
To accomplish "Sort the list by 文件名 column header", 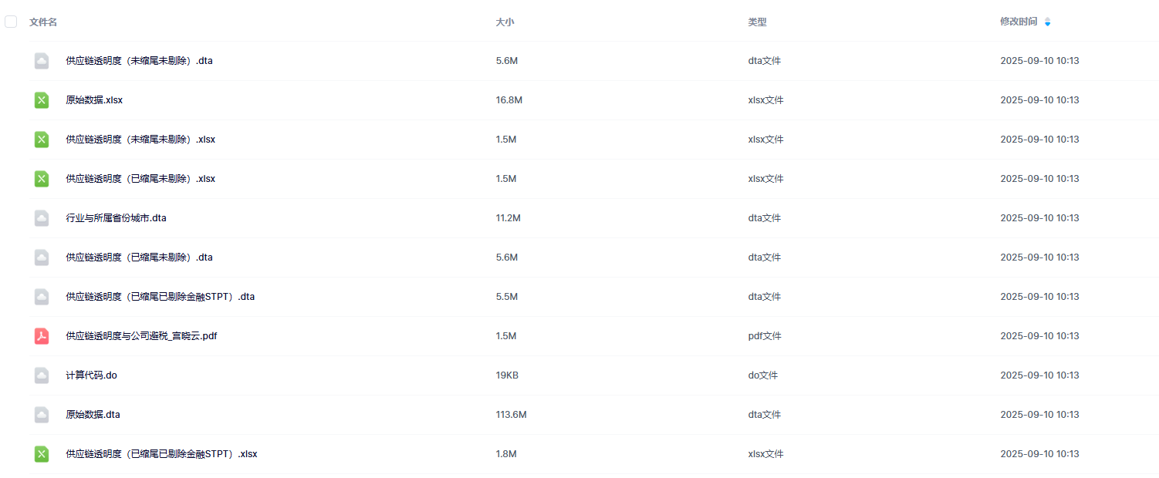I will (x=43, y=22).
